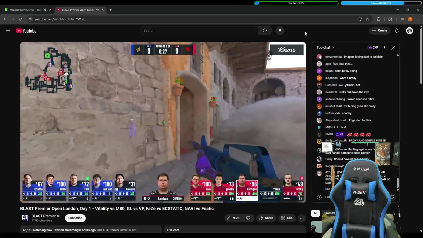The width and height of the screenshot is (423, 238).
Task: Focus the YouTube search box
Action: [199, 31]
